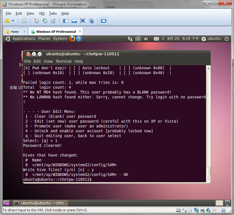The height and width of the screenshot is (215, 234).
Task: Click the CD/DVD drive status icon
Action: pyautogui.click(x=184, y=210)
